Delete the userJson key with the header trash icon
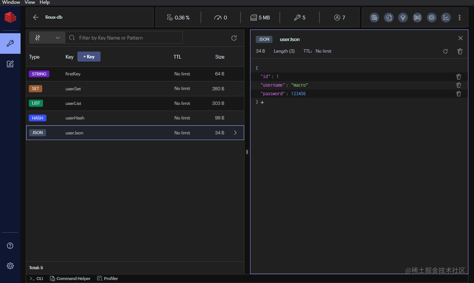The image size is (474, 283). click(x=460, y=51)
